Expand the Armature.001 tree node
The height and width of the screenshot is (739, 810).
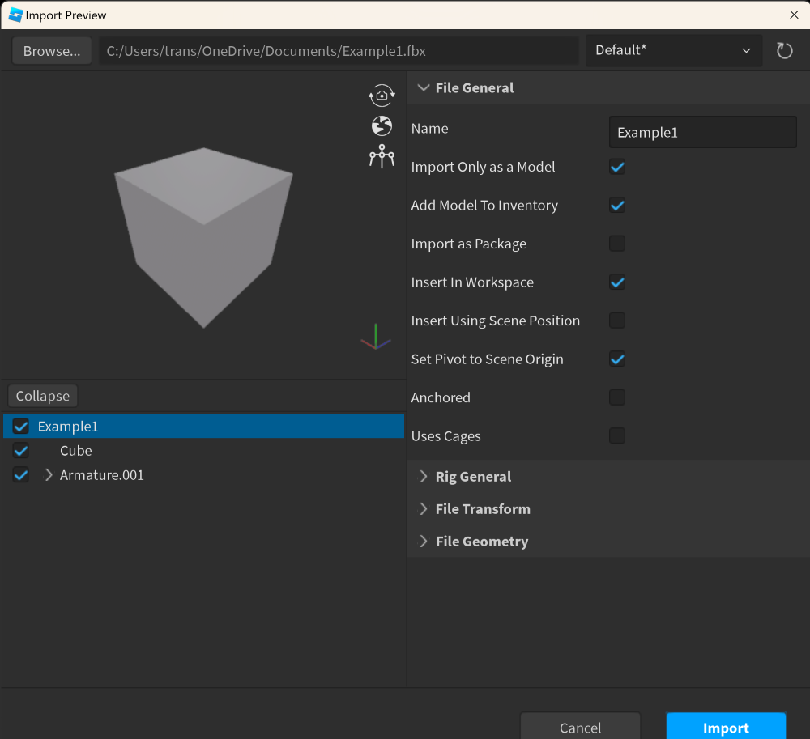point(49,475)
